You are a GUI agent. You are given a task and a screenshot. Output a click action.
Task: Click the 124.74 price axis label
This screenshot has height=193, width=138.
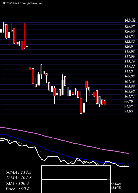pyautogui.click(x=130, y=37)
